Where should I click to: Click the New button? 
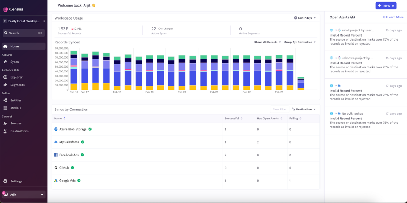click(x=386, y=6)
